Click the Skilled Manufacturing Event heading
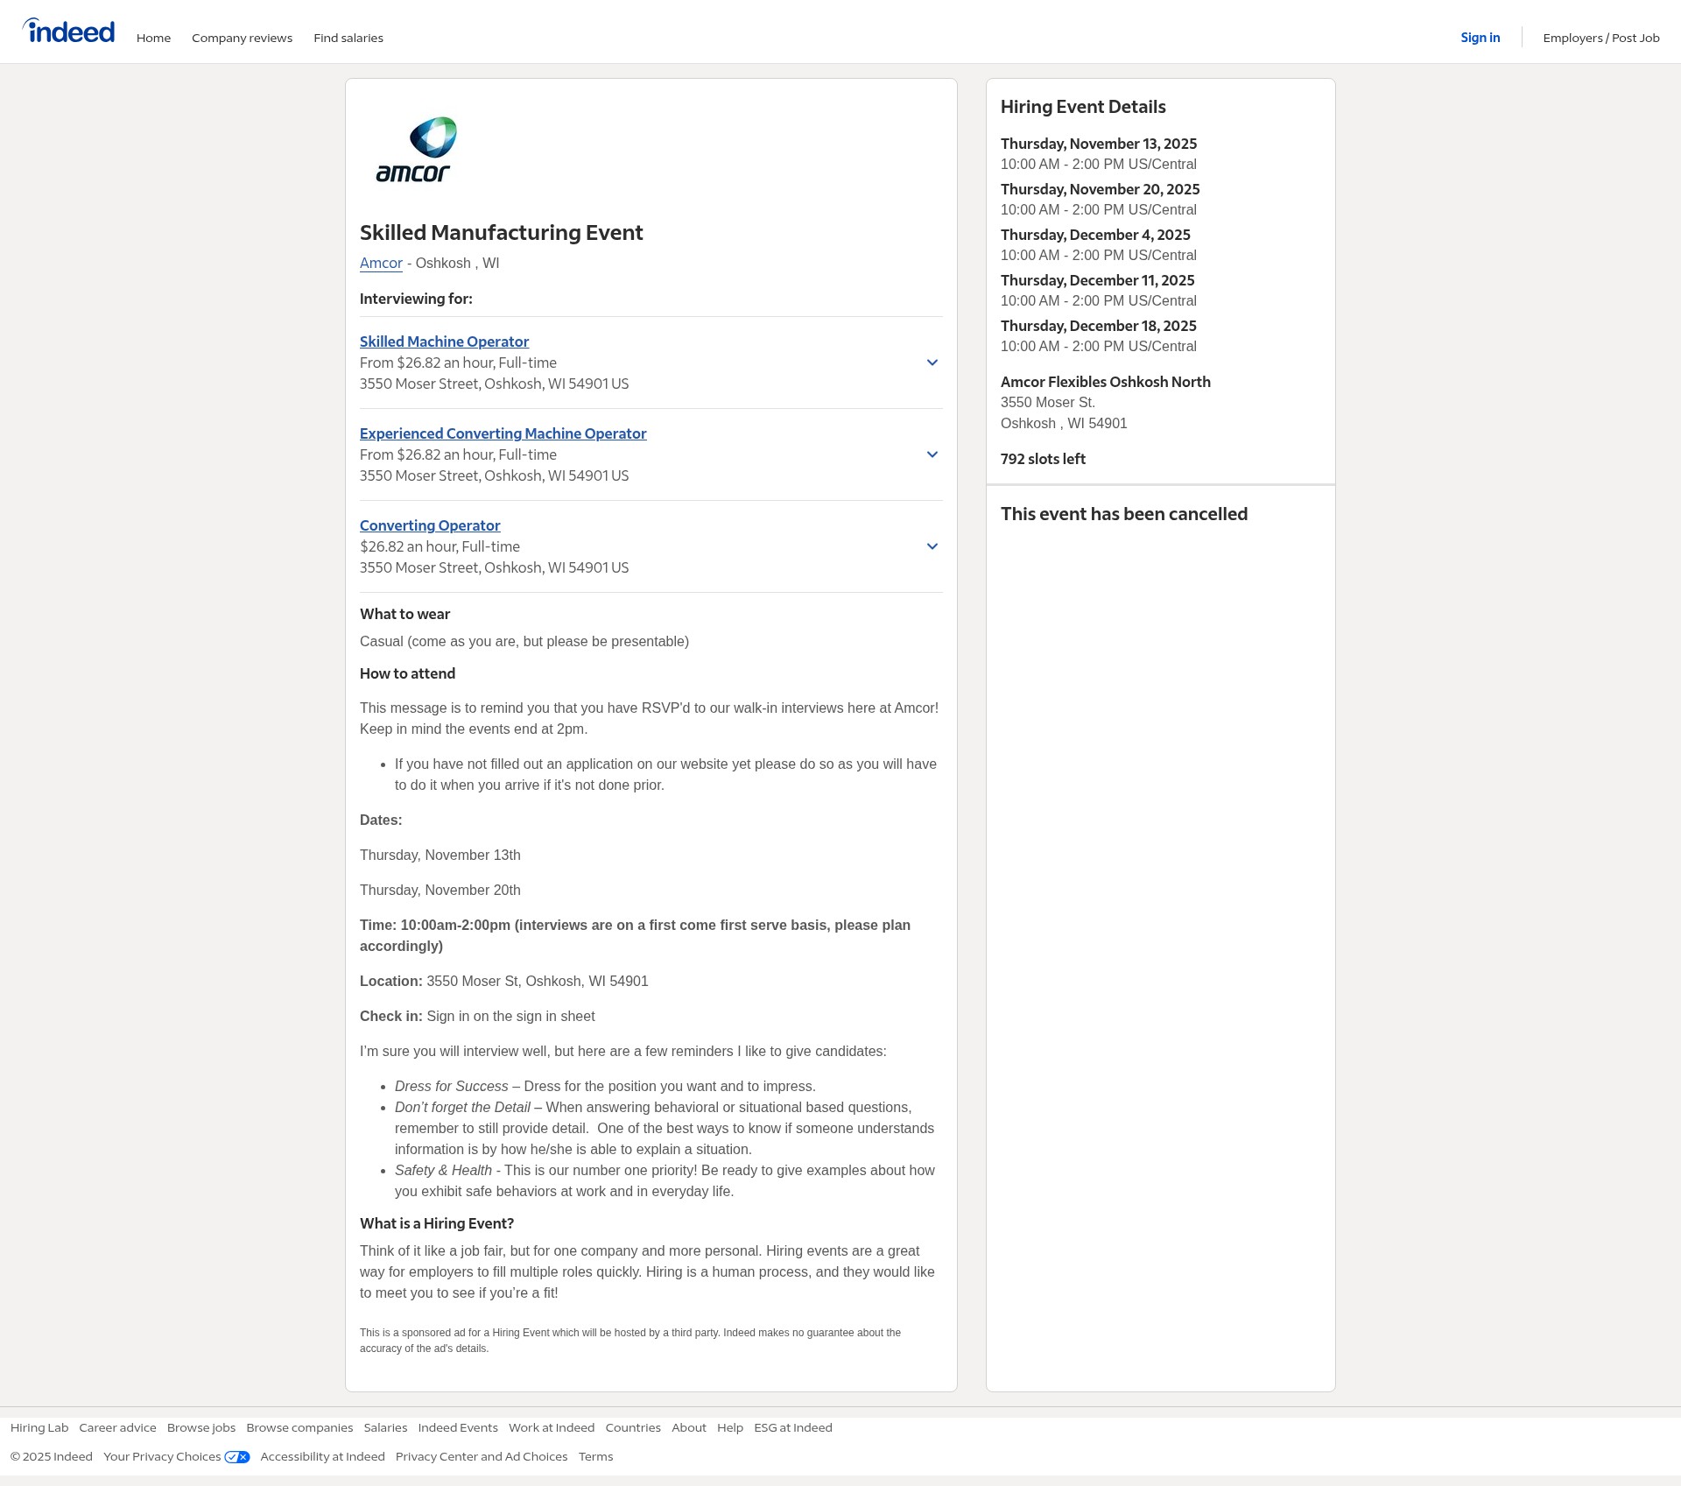The width and height of the screenshot is (1681, 1486). (501, 232)
